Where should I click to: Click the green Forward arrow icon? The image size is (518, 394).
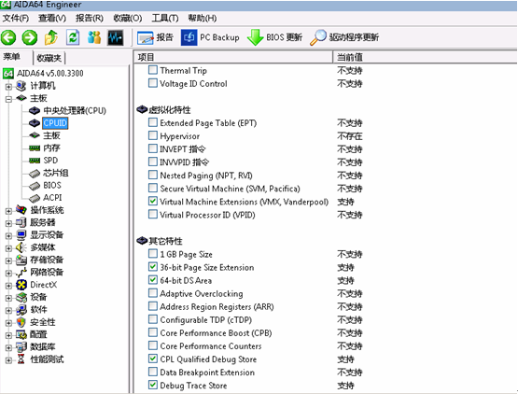tap(30, 37)
